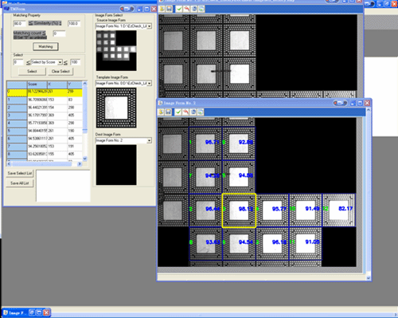Click the Save All List button
The width and height of the screenshot is (398, 318).
pos(20,183)
